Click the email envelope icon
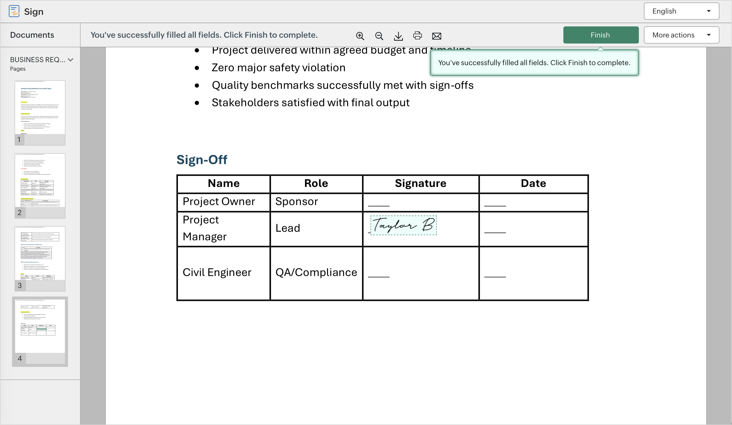 click(436, 36)
